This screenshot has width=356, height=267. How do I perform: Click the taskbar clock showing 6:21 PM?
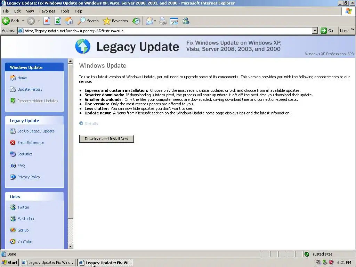(344, 262)
